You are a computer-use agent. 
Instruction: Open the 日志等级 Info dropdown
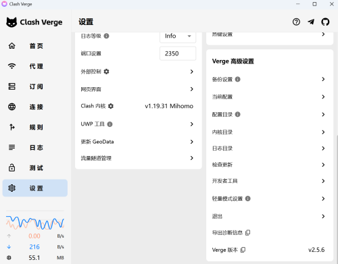point(178,36)
